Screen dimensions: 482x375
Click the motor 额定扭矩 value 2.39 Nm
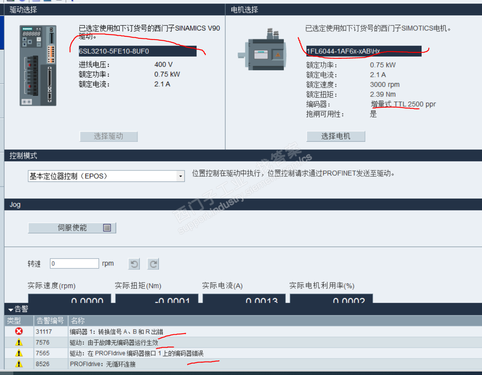click(383, 94)
